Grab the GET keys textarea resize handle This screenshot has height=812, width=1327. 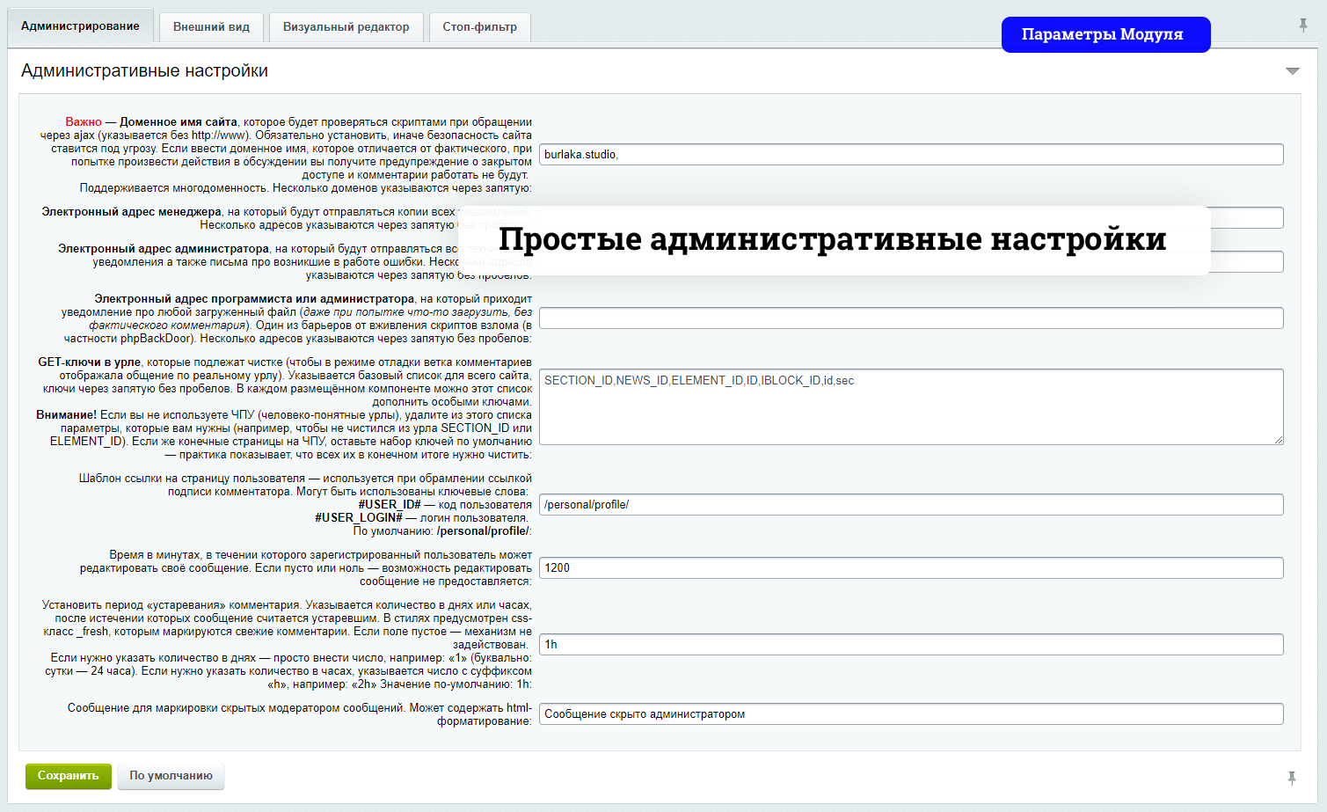click(x=1279, y=439)
